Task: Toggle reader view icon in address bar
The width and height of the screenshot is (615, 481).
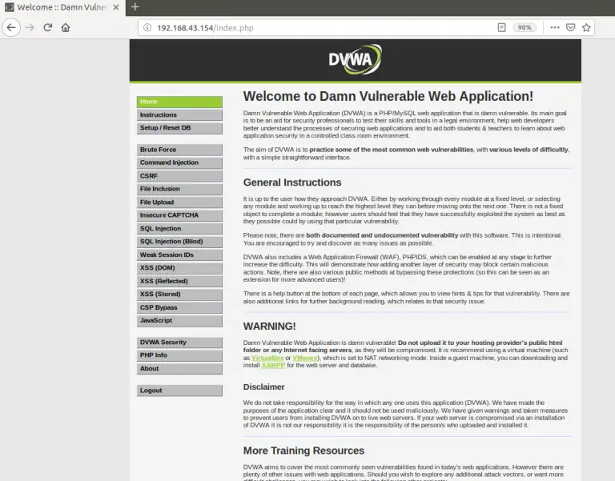Action: click(502, 27)
